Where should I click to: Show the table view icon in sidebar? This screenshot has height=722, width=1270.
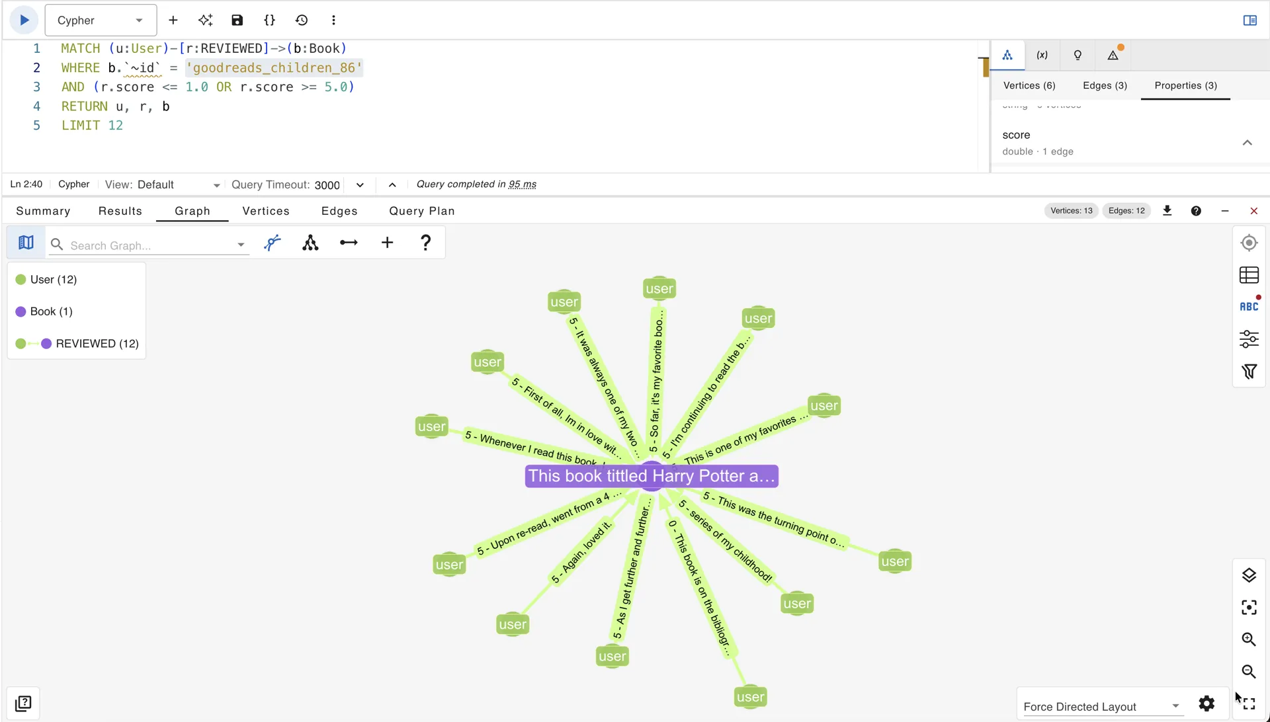click(1249, 275)
